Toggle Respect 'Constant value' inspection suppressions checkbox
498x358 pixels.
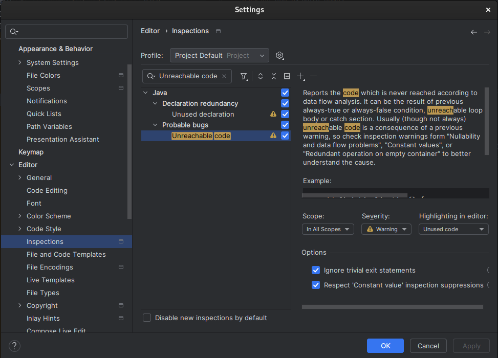[x=316, y=285]
